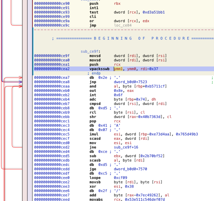Click the imul immediate 0x765d49b3
Viewport: 214px width, 201px height.
(x=187, y=134)
